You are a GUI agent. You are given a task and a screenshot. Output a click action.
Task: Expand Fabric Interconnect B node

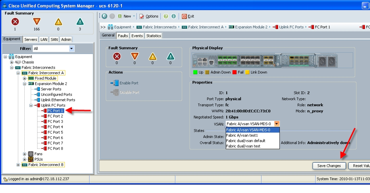[18, 165]
